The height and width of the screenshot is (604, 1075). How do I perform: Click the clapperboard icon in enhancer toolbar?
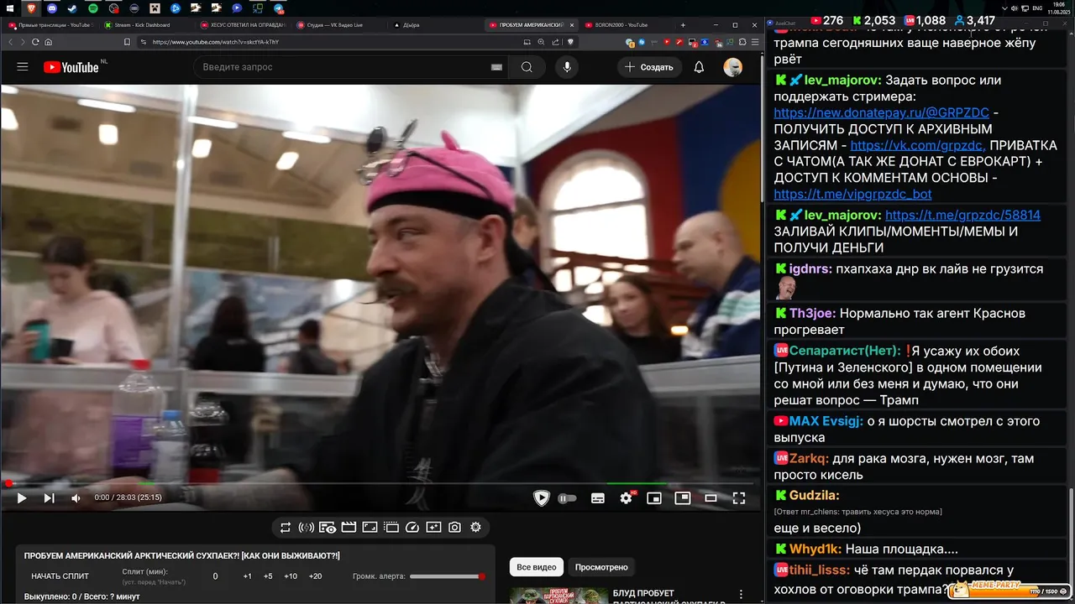349,528
